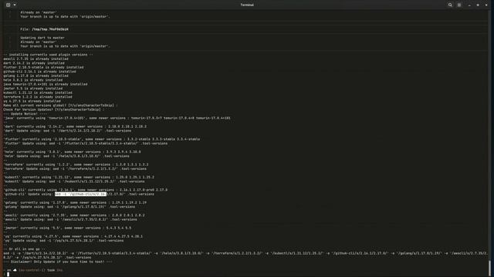Click the 'jmeter' currently using 5.5 line
The width and height of the screenshot is (494, 277).
point(67,228)
